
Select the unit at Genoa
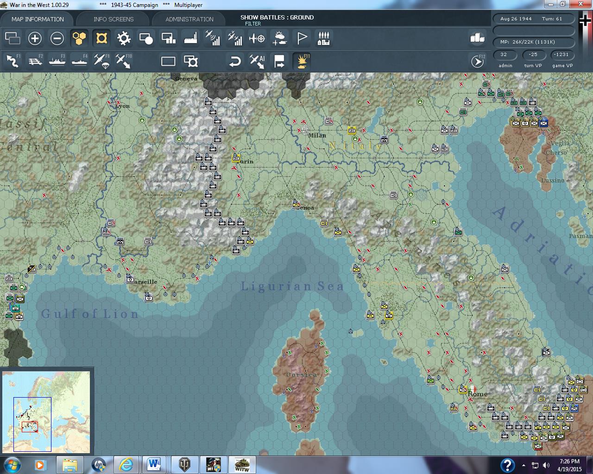[296, 204]
